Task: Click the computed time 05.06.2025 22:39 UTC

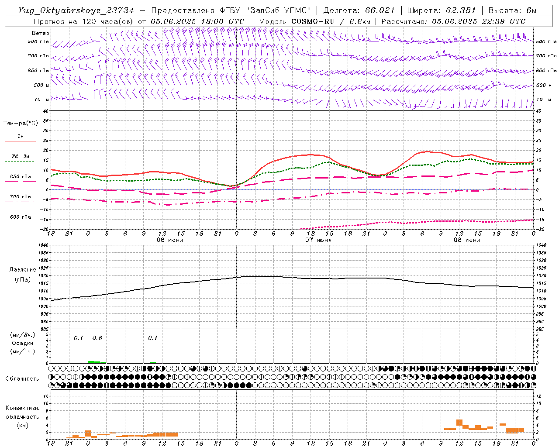Action: (x=479, y=21)
